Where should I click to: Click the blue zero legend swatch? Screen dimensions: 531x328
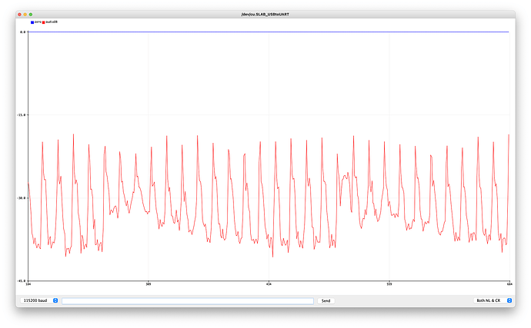pyautogui.click(x=32, y=22)
